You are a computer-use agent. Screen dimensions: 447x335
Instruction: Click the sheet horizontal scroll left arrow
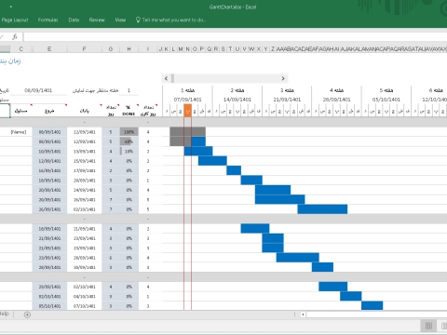[303, 315]
